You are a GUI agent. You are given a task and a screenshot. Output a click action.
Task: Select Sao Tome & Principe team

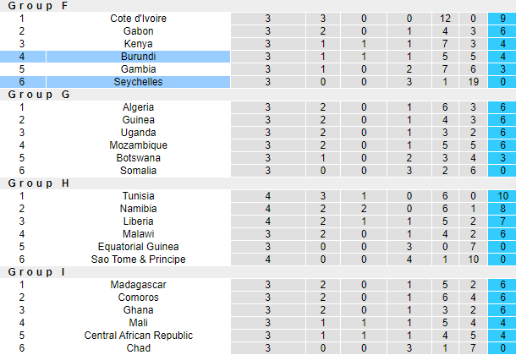tap(138, 259)
